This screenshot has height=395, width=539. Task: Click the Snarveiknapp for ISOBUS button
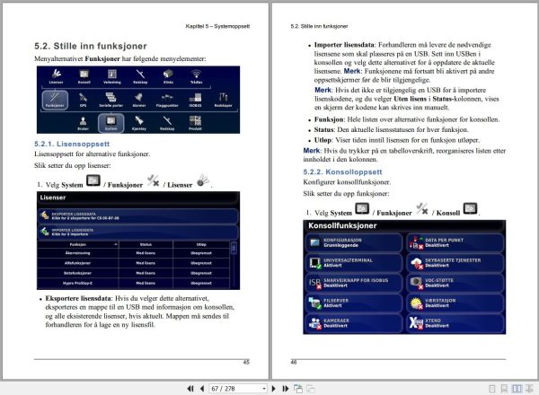[354, 283]
